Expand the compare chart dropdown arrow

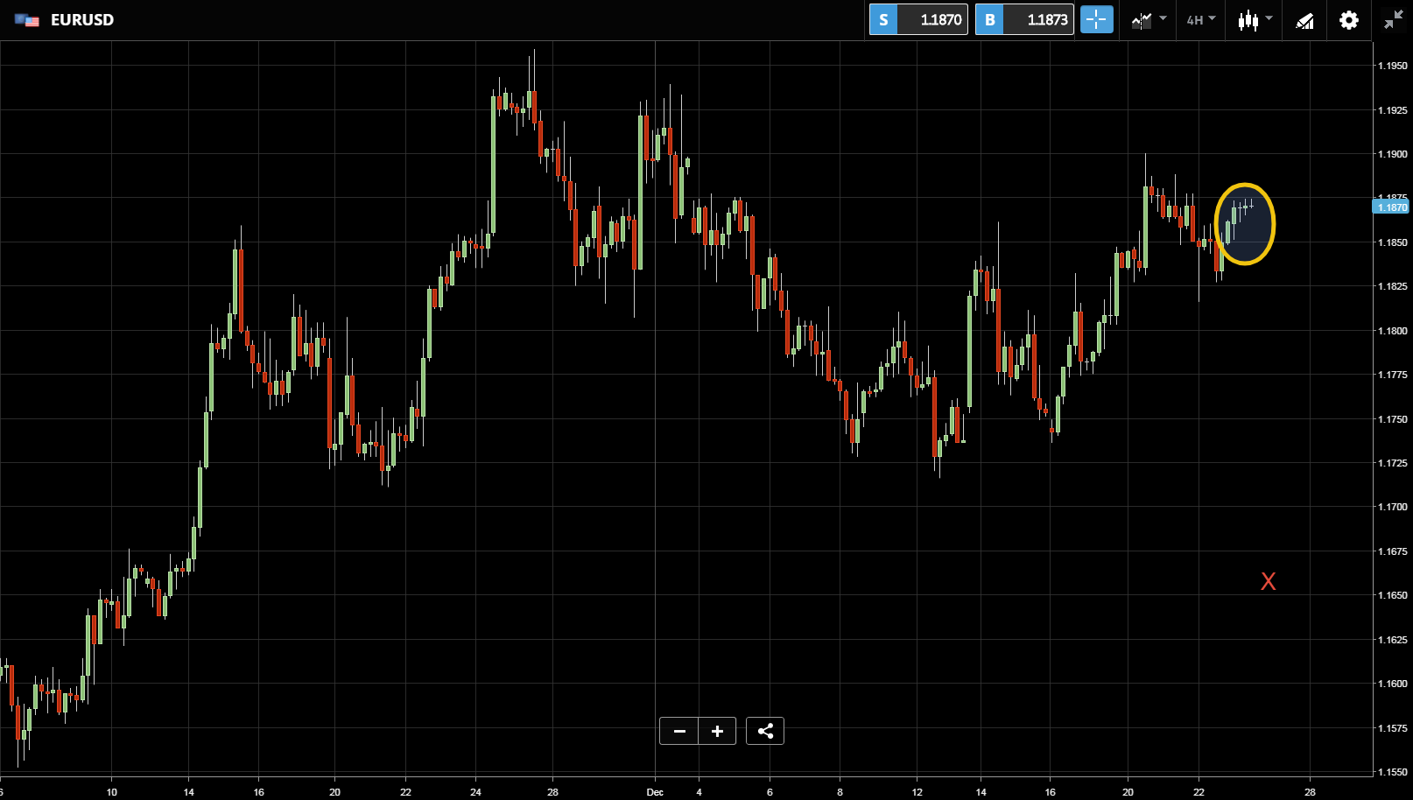click(x=1163, y=18)
